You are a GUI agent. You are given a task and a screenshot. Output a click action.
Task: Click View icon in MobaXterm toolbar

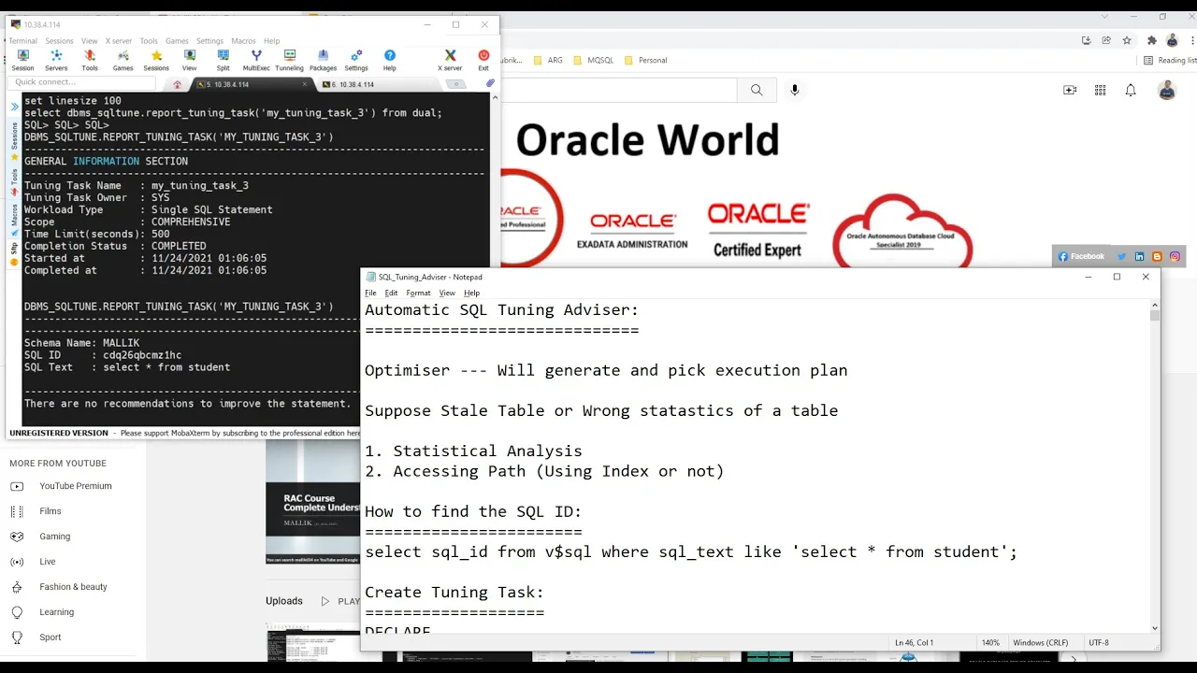click(189, 61)
